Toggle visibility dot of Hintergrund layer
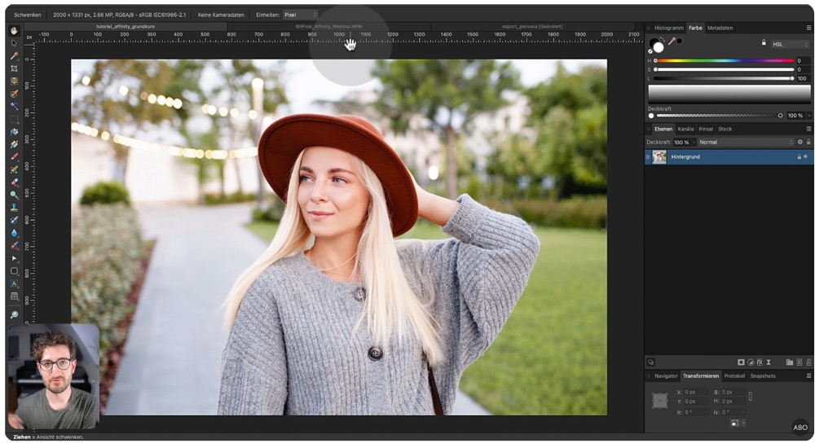815x443 pixels. 806,156
